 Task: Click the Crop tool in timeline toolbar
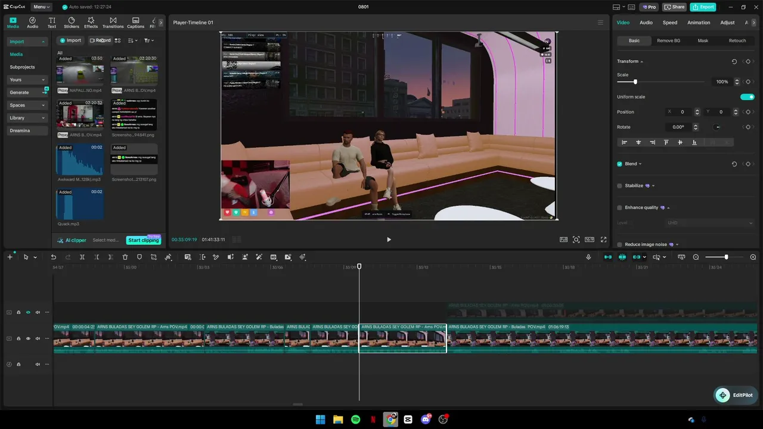154,257
